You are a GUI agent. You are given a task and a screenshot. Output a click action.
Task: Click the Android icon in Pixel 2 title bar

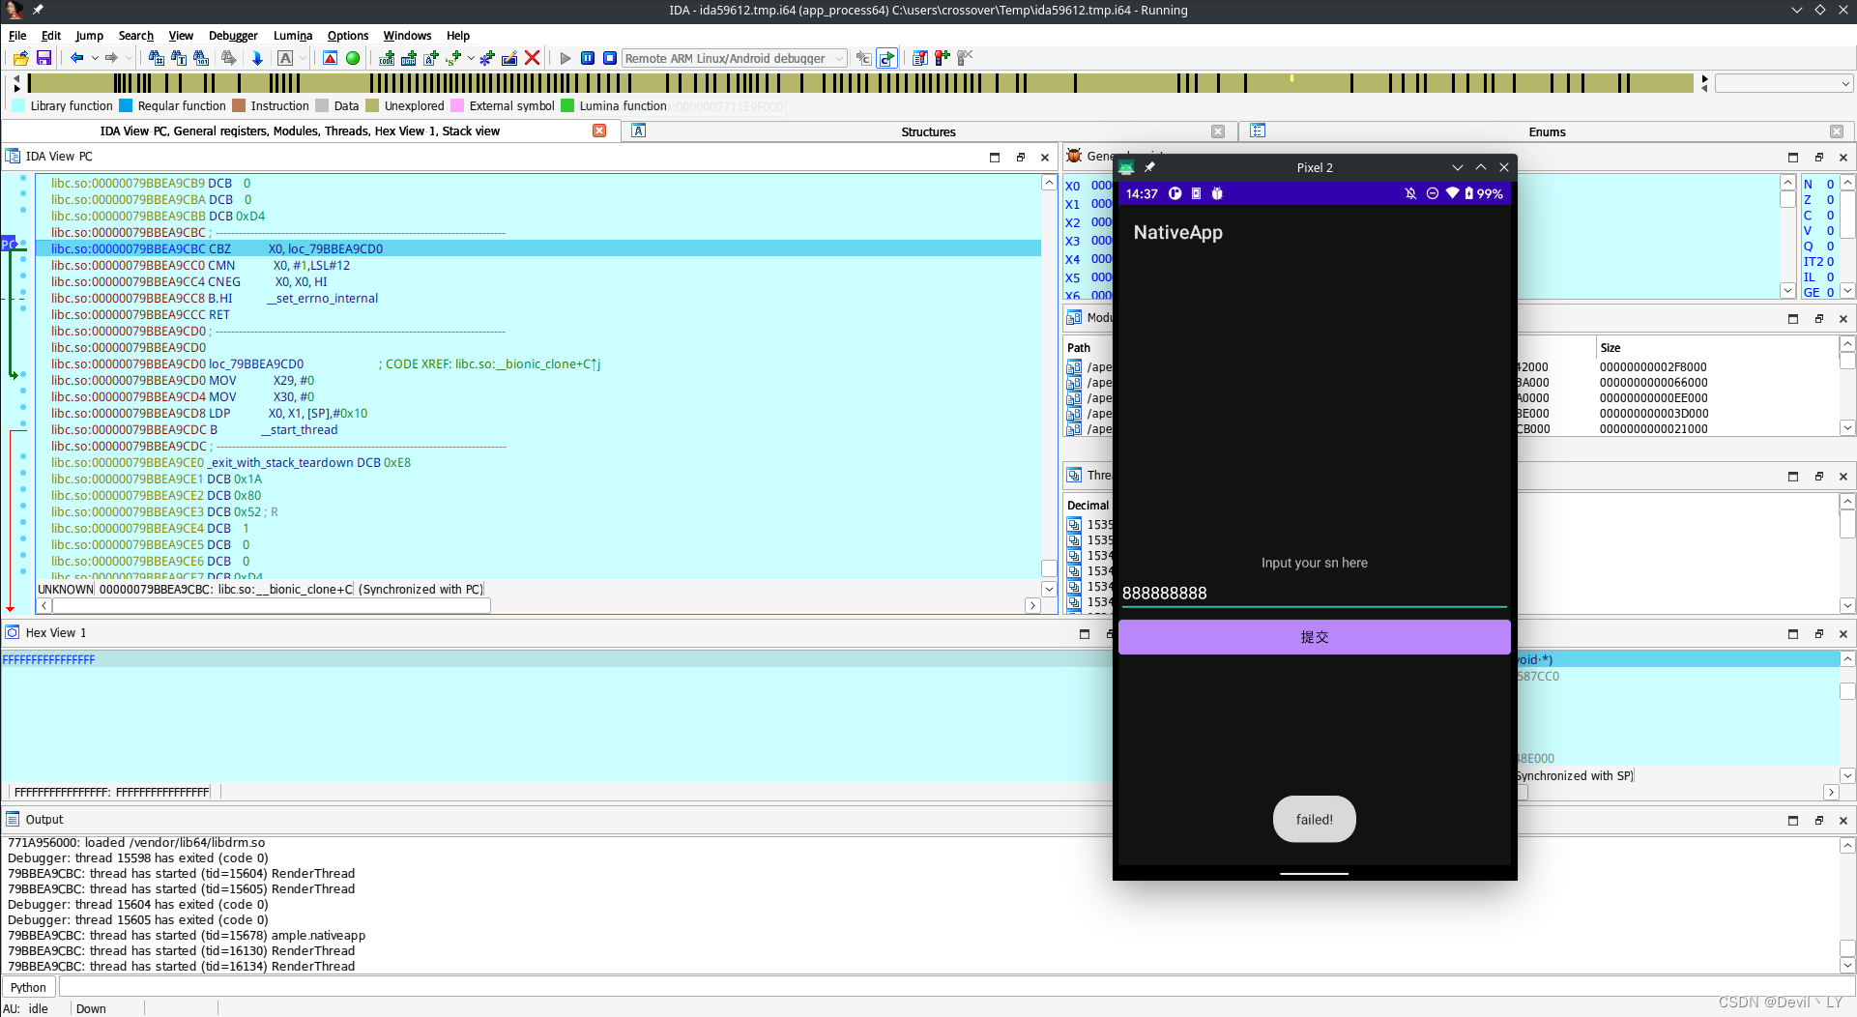tap(1126, 167)
